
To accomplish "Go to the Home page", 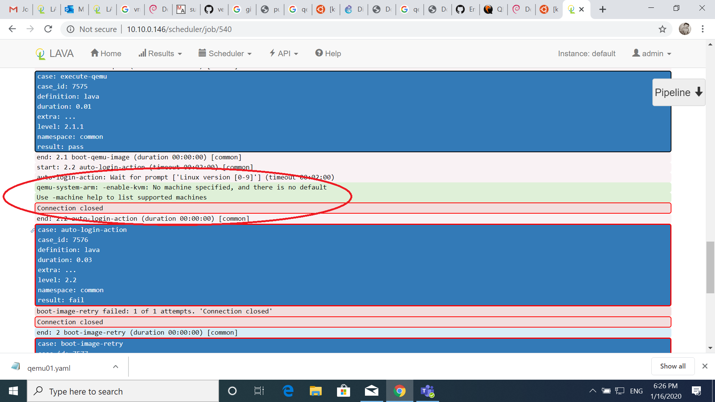I will tap(106, 54).
